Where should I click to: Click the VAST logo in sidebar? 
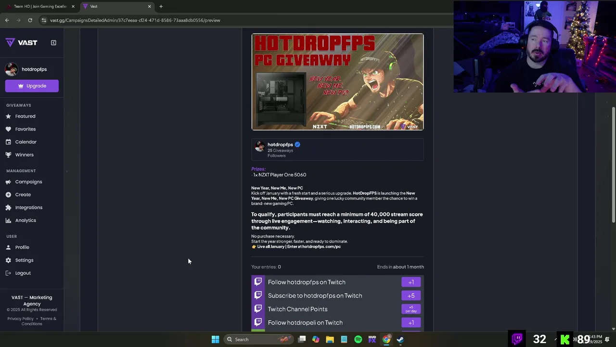point(22,42)
